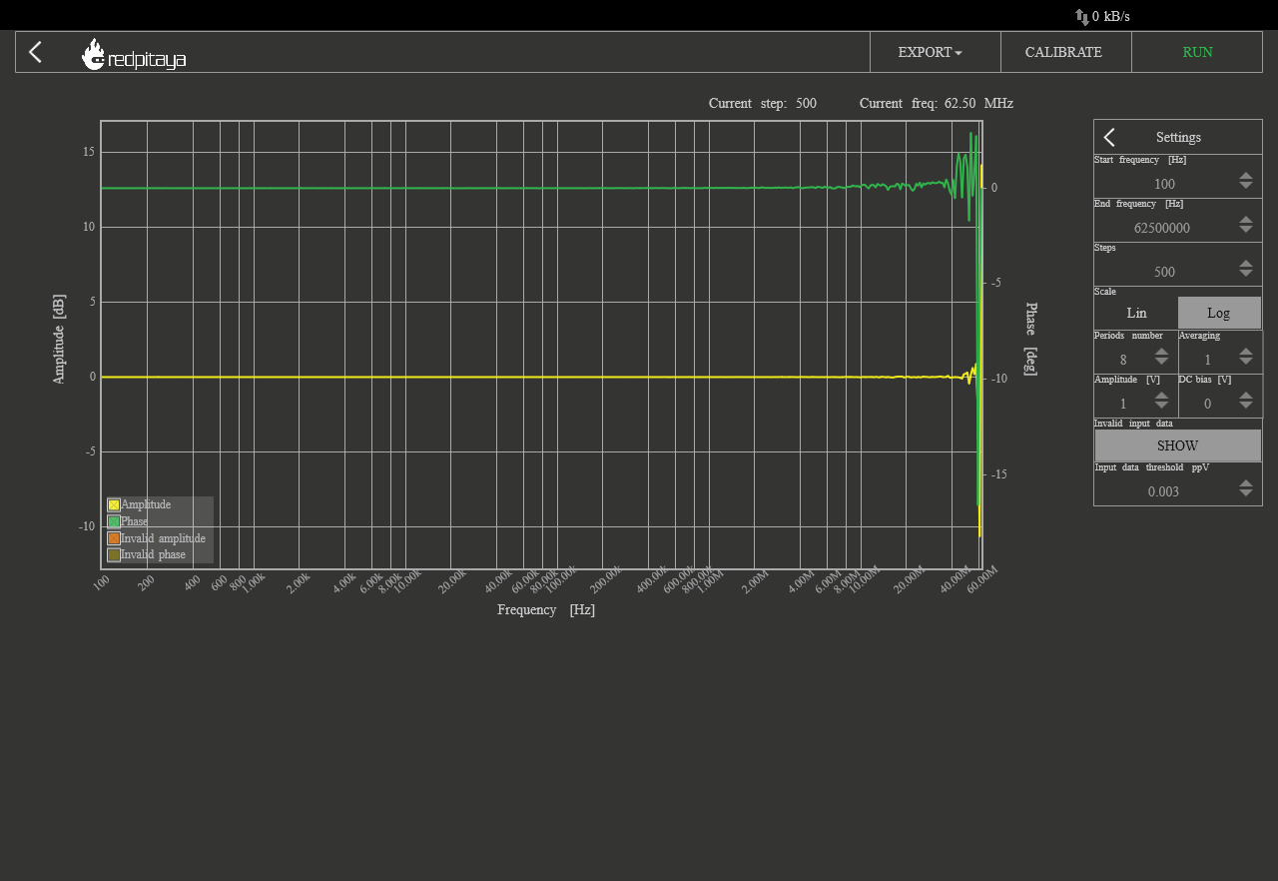The image size is (1278, 881).
Task: Toggle the Invalid amplitude legend swatch
Action: [x=114, y=538]
